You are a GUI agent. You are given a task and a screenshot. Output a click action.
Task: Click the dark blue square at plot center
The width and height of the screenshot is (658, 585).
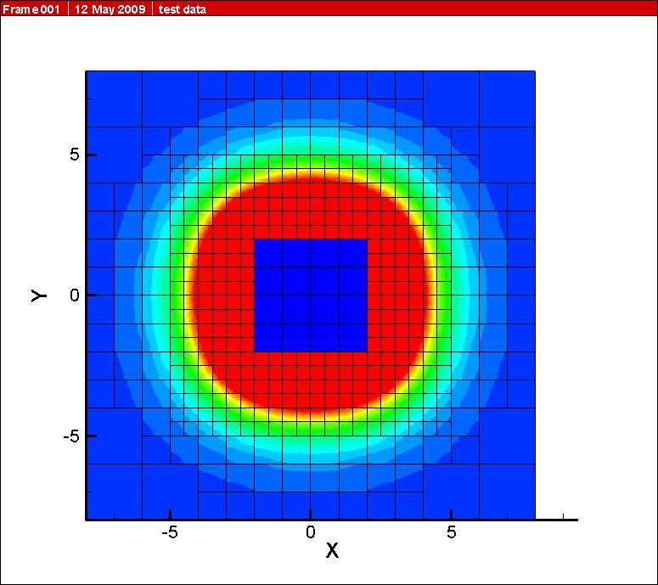311,295
